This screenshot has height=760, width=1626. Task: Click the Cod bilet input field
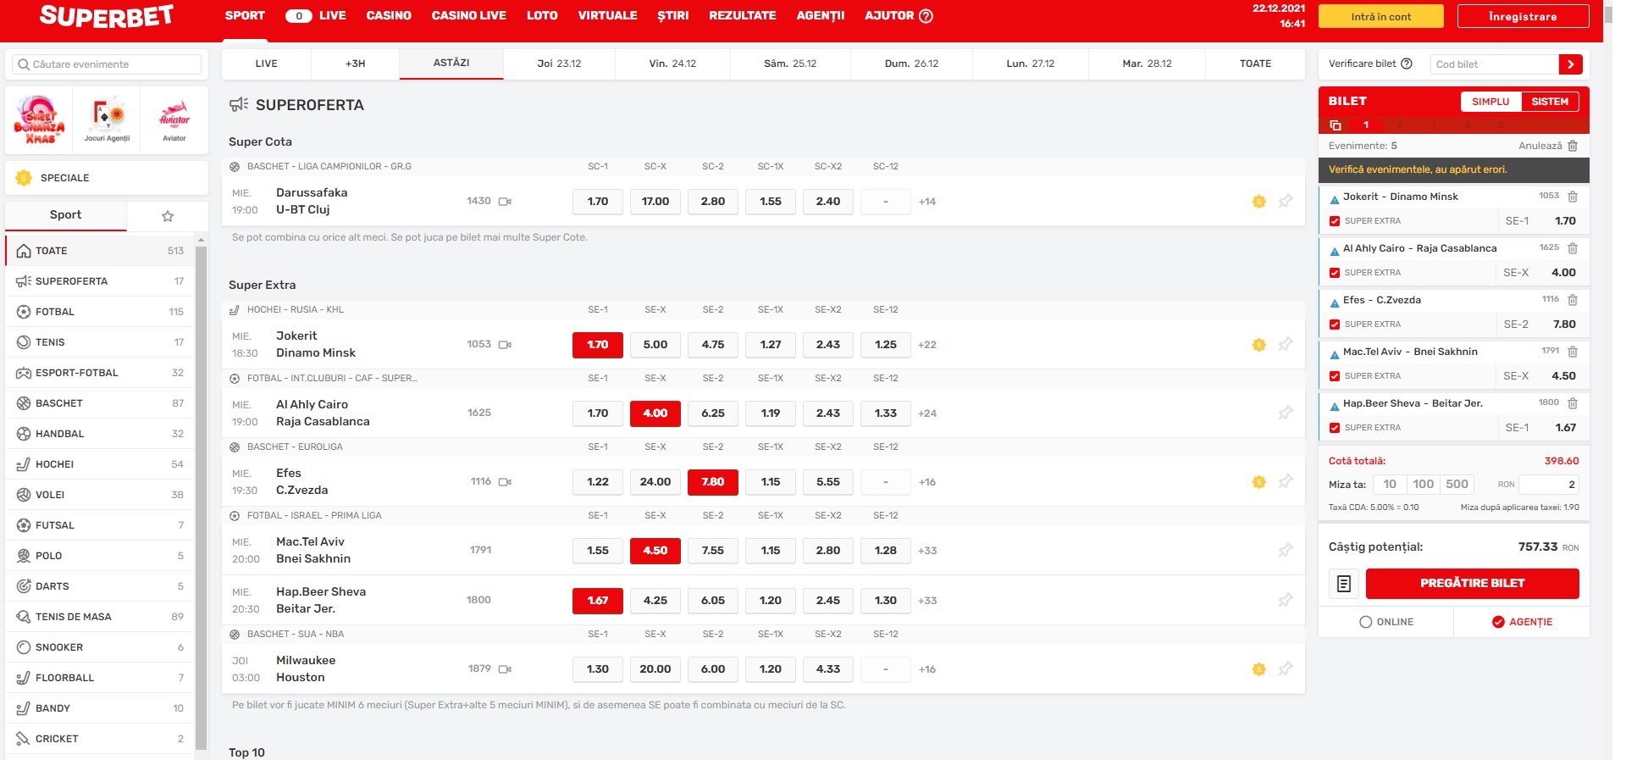pyautogui.click(x=1495, y=64)
